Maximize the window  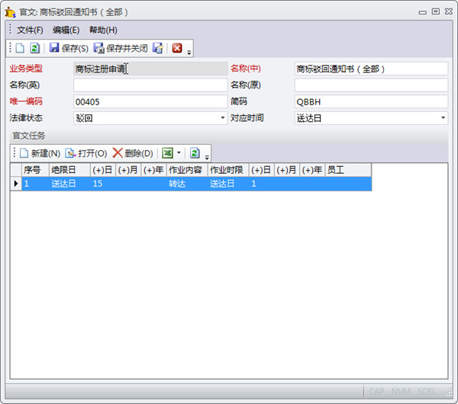tap(436, 11)
